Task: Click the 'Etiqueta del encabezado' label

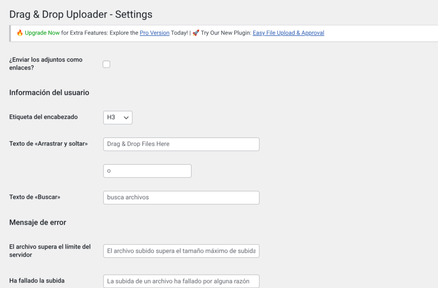Action: [44, 117]
